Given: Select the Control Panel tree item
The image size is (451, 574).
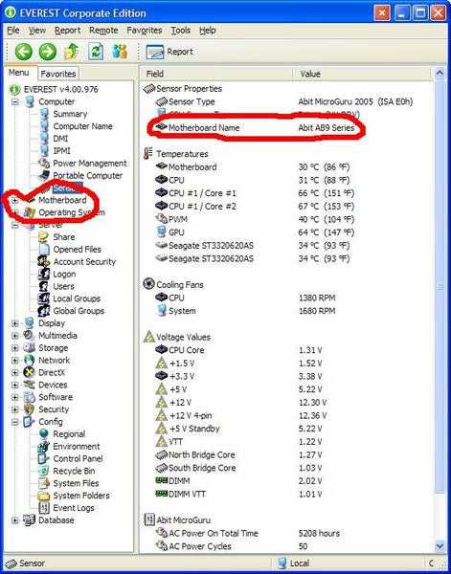Looking at the screenshot, I should pos(78,458).
